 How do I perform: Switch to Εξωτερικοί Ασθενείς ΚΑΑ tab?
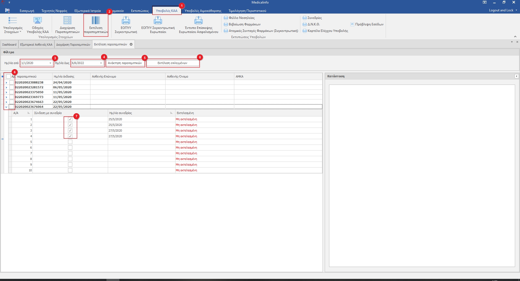[x=36, y=45]
